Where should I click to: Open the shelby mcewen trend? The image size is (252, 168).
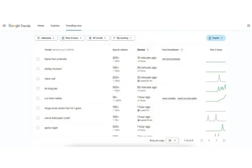coord(53,69)
